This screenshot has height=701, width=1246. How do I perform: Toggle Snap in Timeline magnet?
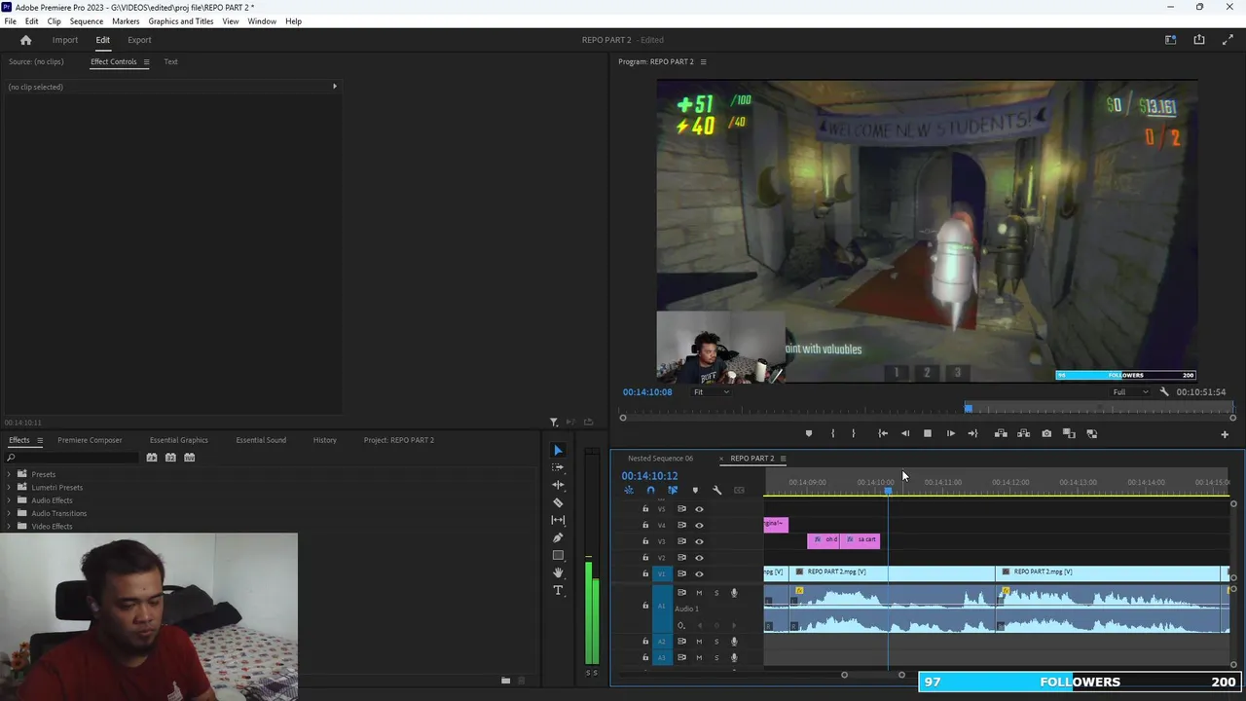point(650,490)
